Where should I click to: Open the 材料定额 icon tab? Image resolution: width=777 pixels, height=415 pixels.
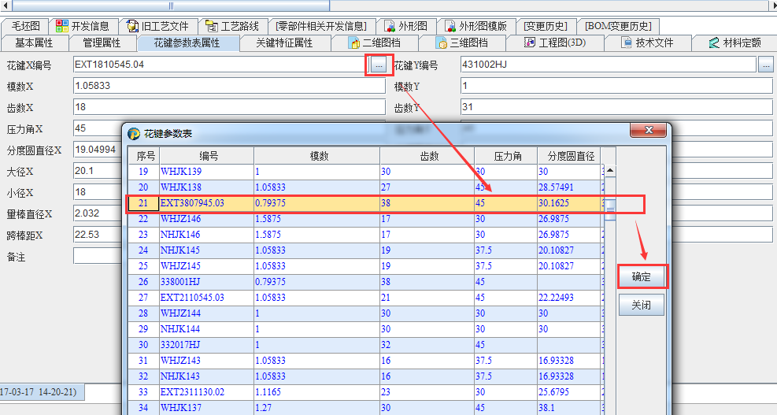click(714, 43)
